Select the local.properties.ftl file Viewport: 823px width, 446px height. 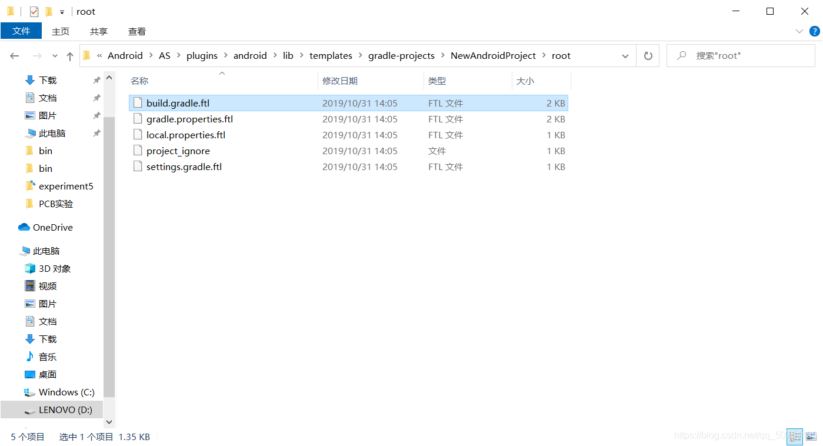tap(348, 135)
